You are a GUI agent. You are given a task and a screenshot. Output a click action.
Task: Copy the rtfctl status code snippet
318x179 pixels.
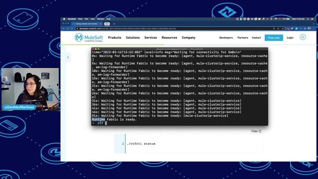256,131
